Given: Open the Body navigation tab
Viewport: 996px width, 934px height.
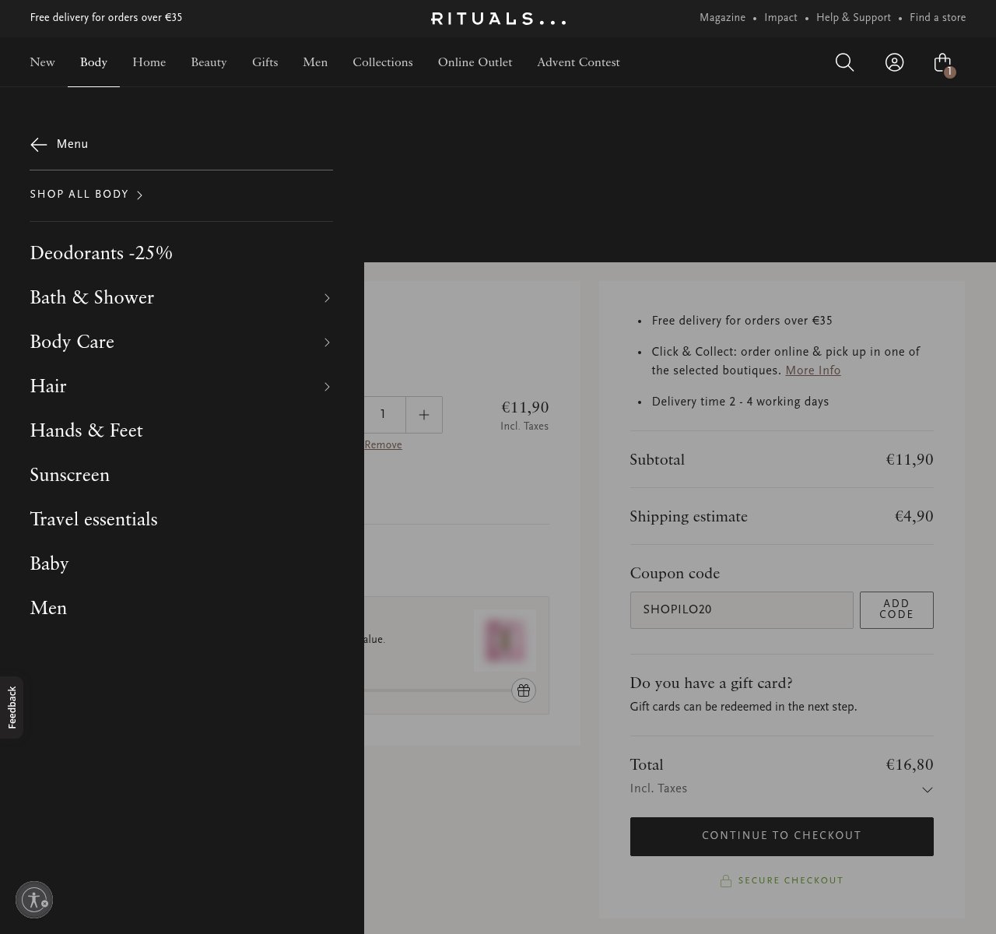Looking at the screenshot, I should click(93, 62).
